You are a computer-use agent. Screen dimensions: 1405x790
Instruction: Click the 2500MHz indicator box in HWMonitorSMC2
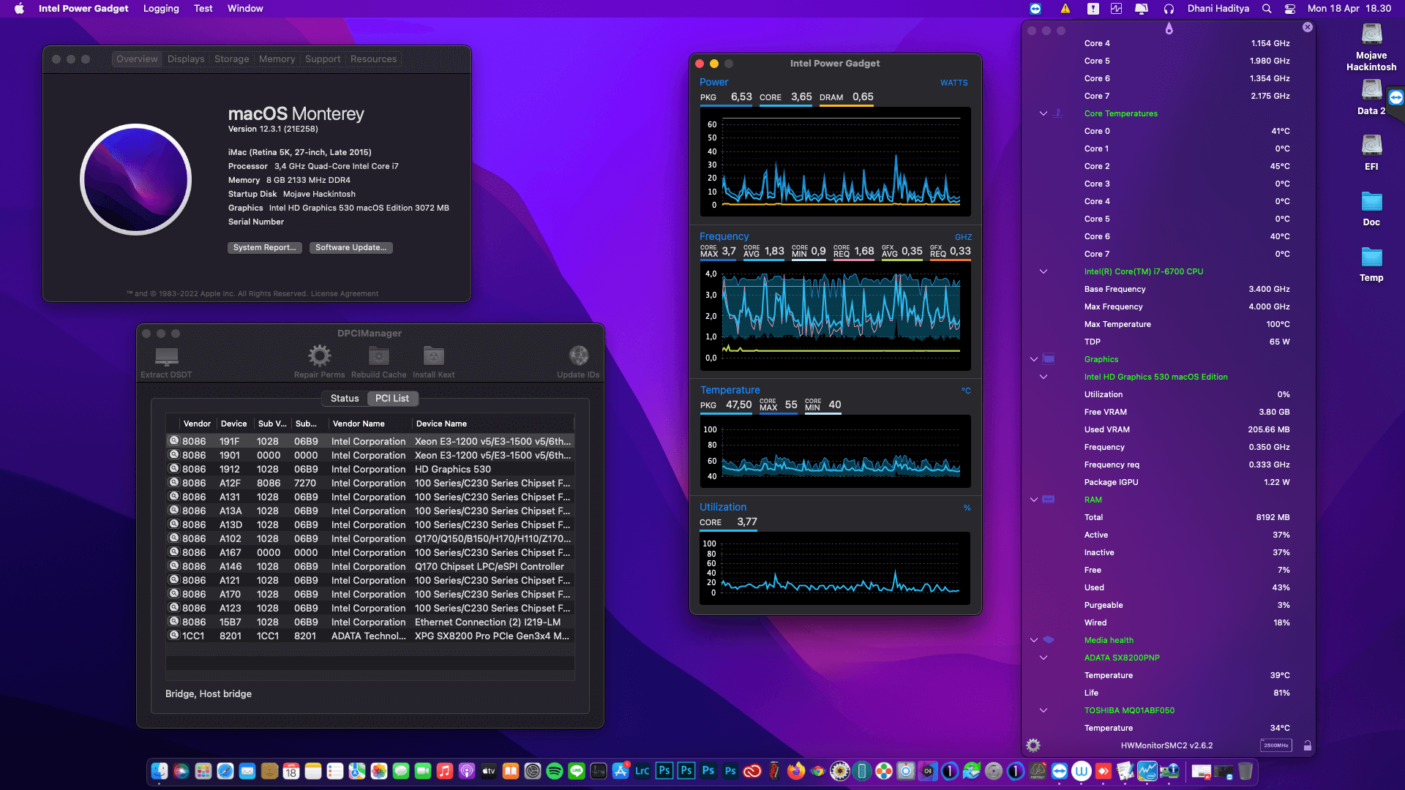tap(1275, 745)
